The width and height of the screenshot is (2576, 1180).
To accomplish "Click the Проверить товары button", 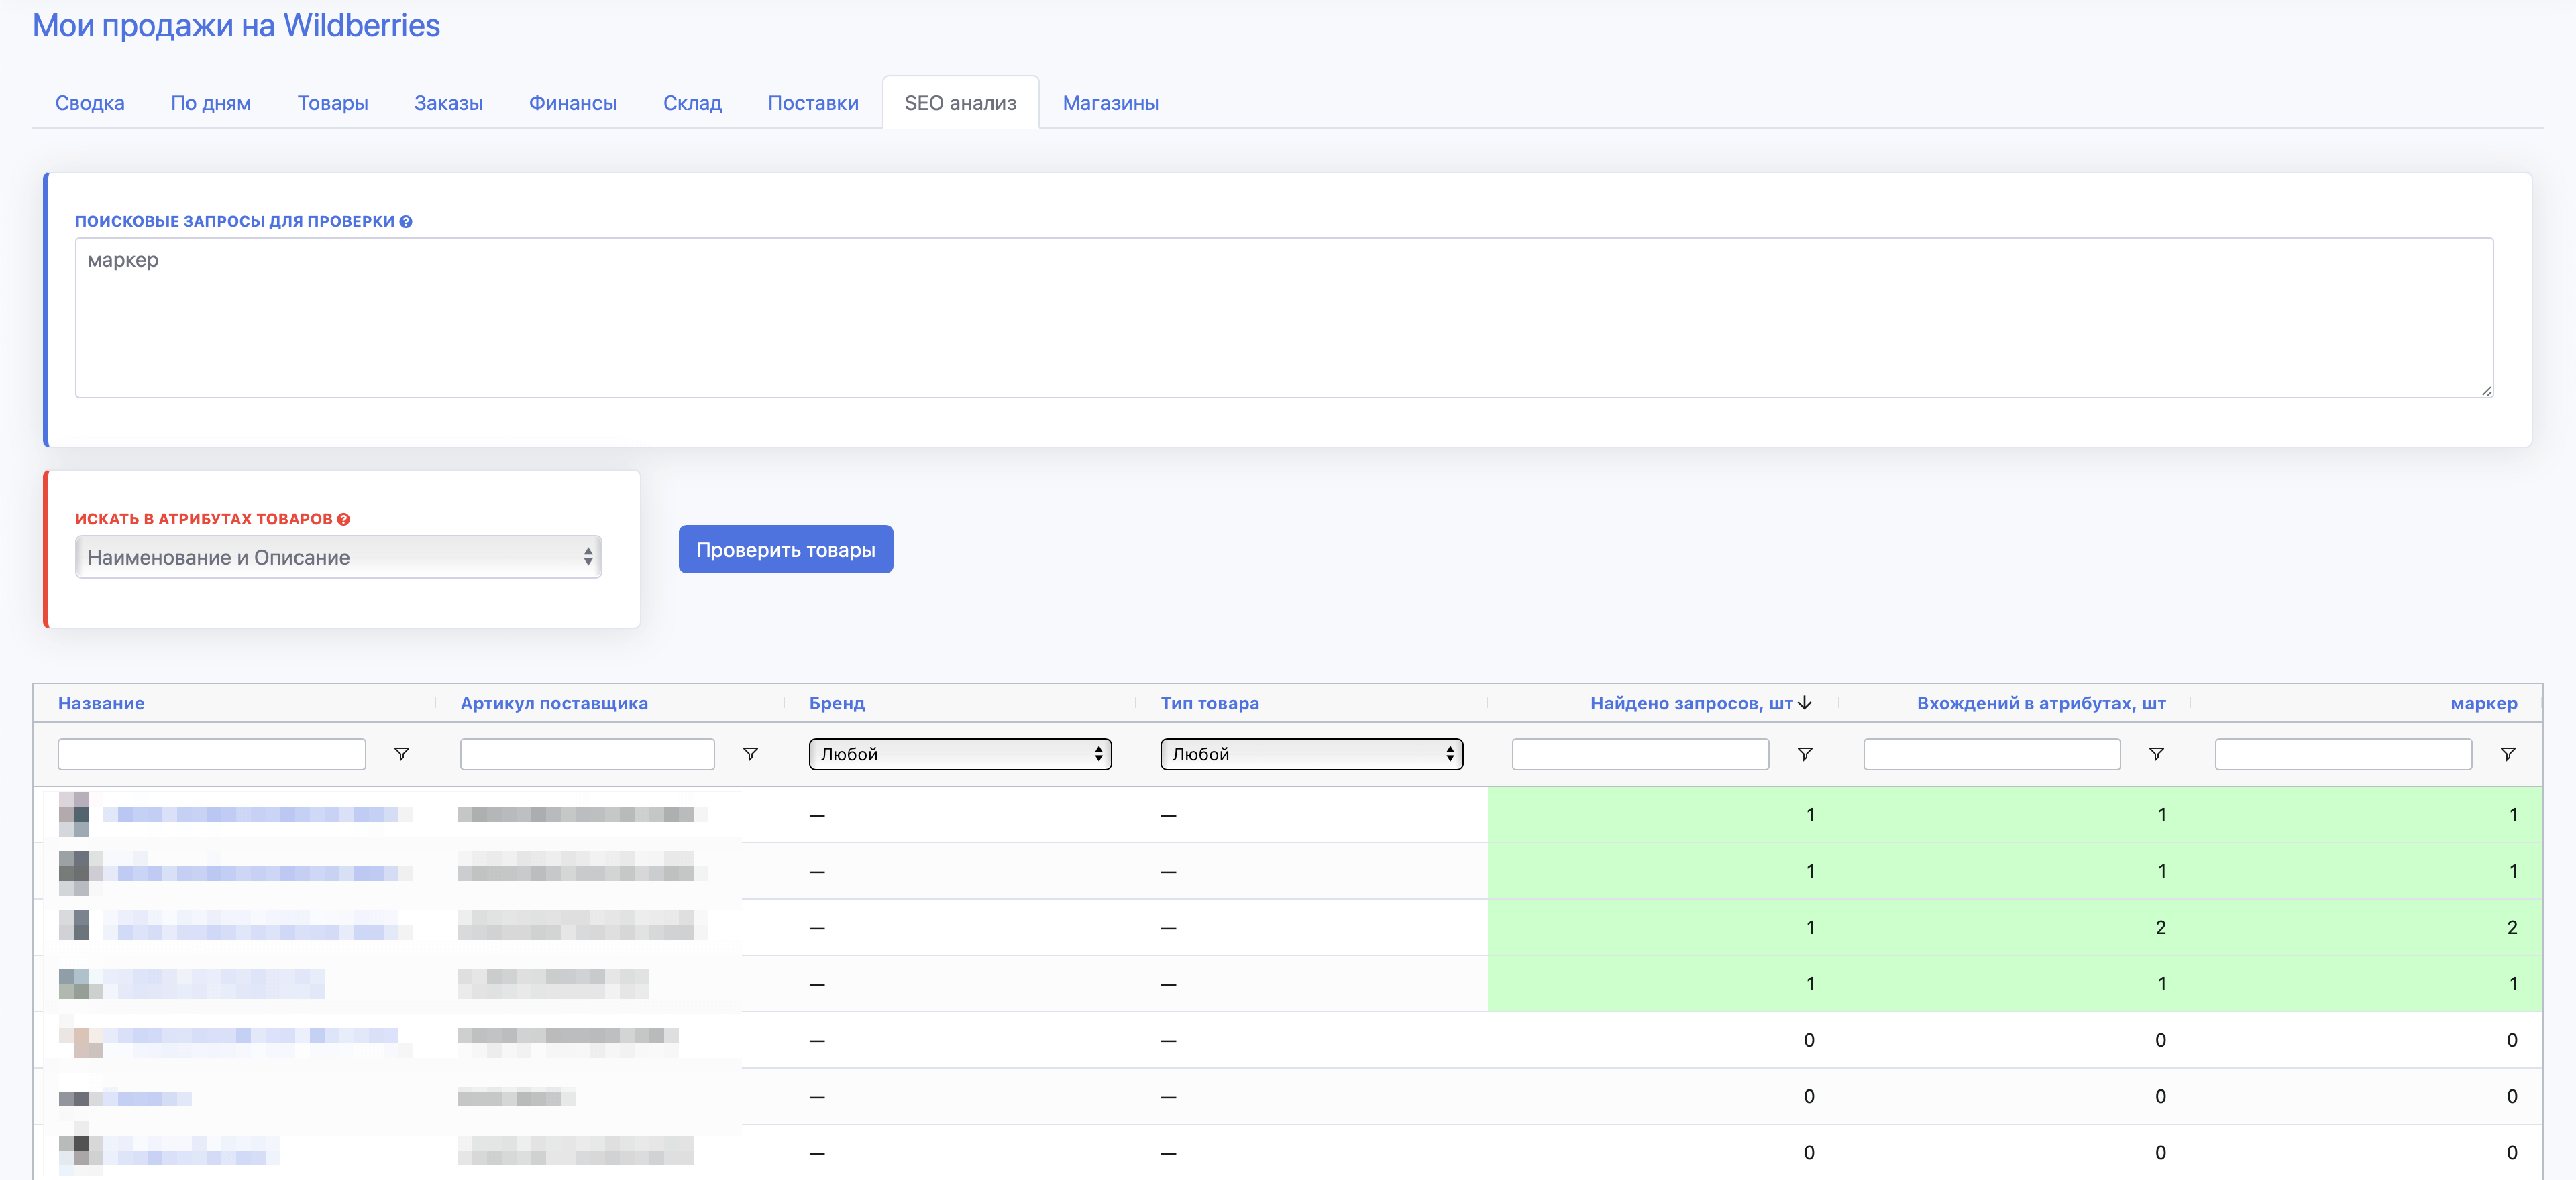I will click(786, 548).
